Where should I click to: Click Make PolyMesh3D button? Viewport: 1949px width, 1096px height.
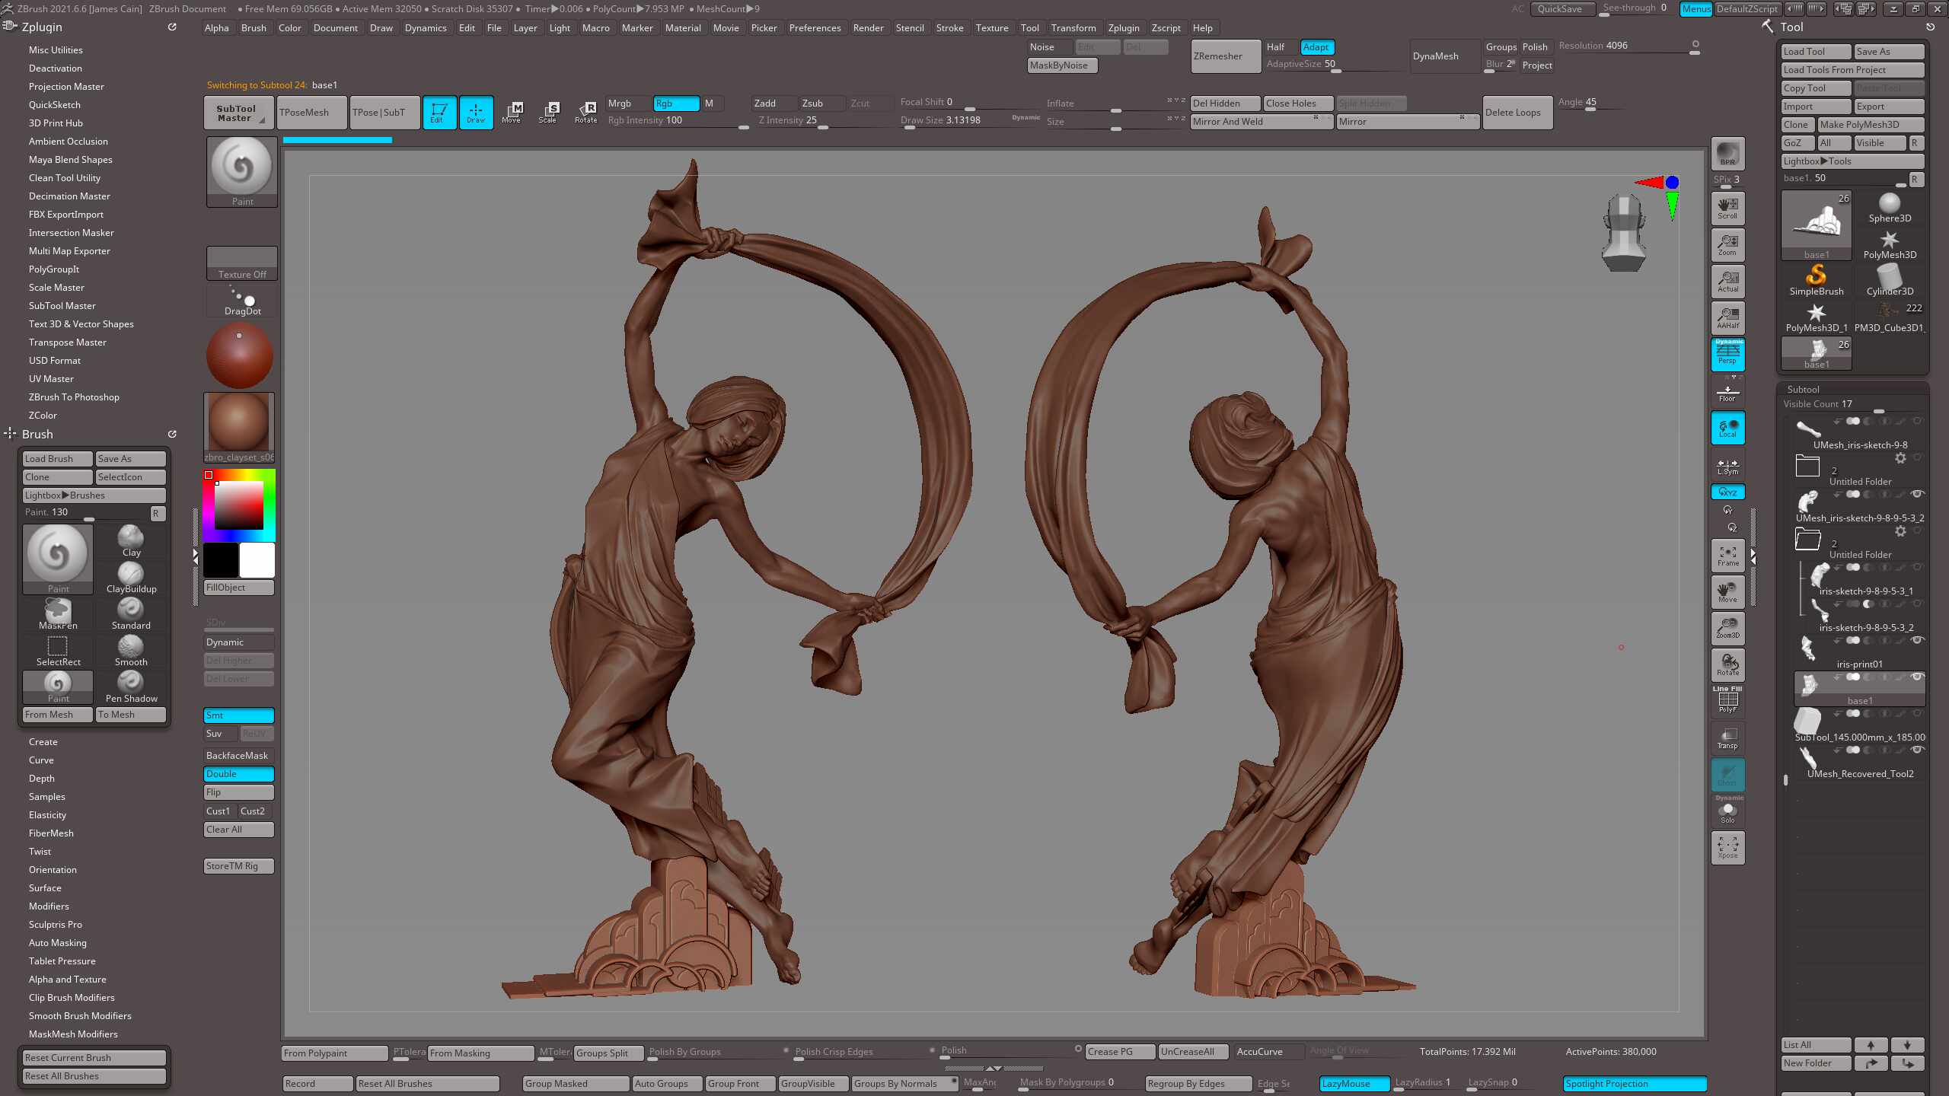1871,124
